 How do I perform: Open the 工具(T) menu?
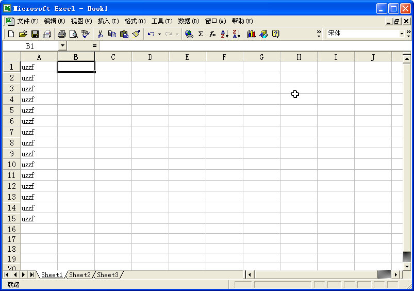coord(162,21)
